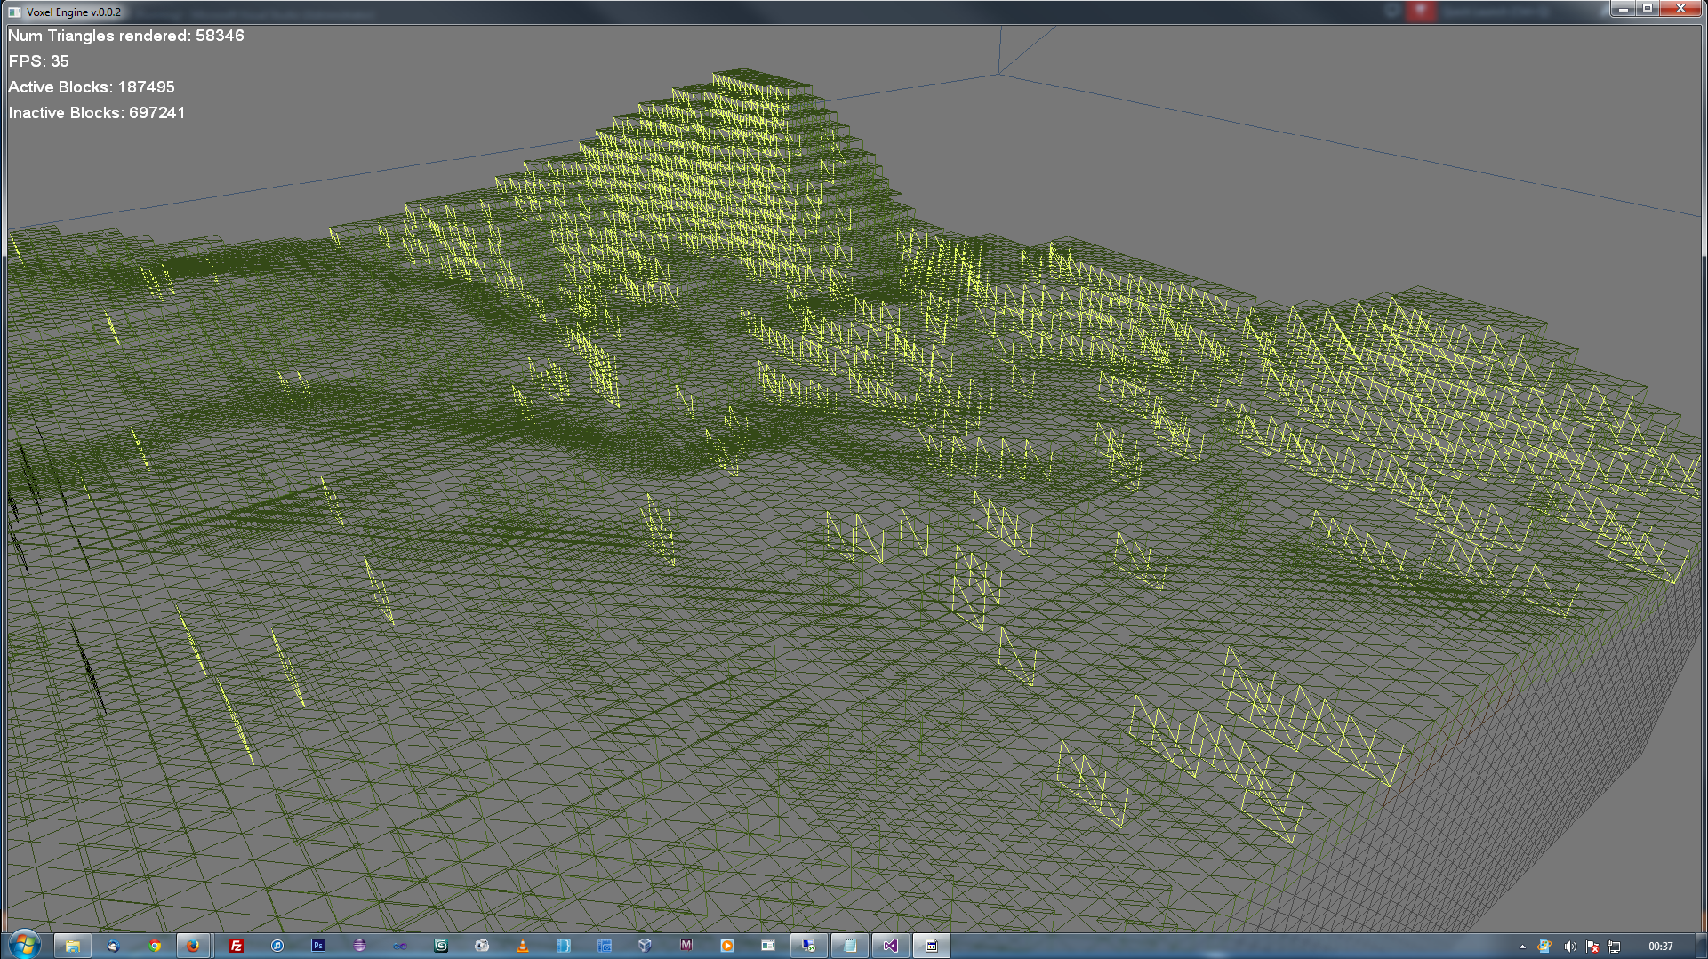Open Windows Explorer from the taskbar
This screenshot has height=959, width=1708.
[x=72, y=946]
